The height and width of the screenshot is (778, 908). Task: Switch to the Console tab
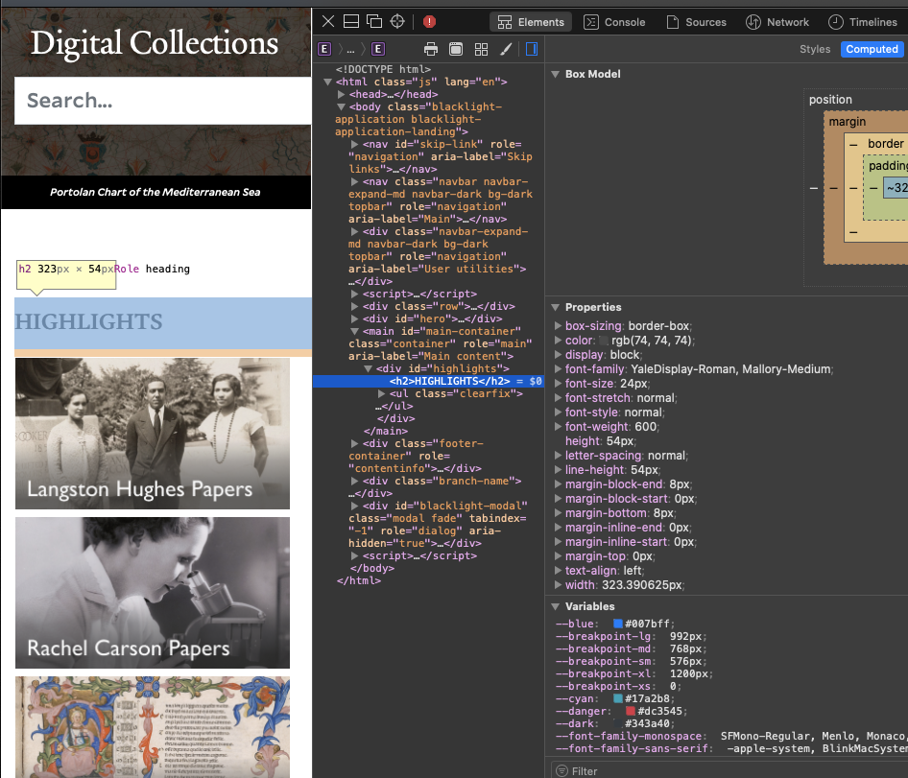[x=614, y=21]
